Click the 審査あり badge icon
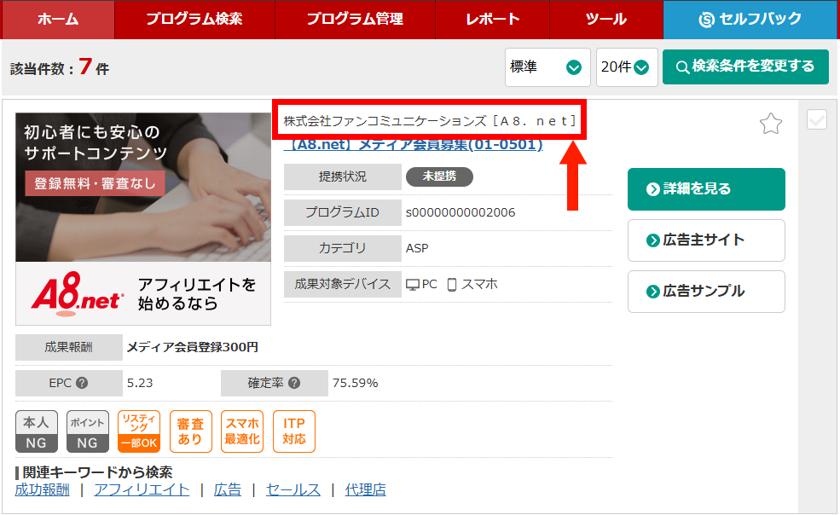Screen dimensions: 840x515 pos(191,431)
